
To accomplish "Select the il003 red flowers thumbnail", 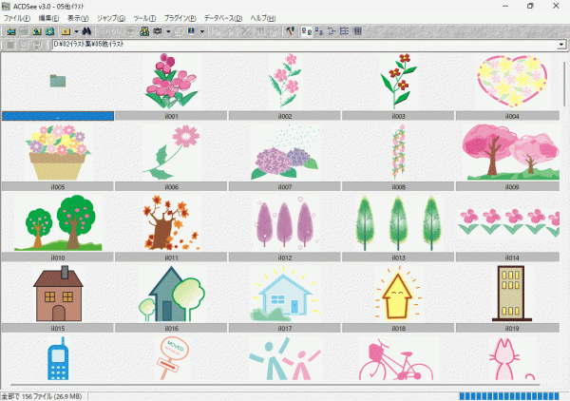I will (x=398, y=81).
